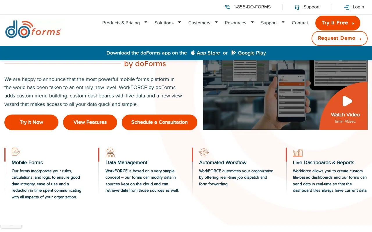372x232 pixels.
Task: Play the Watch Video clip
Action: click(347, 101)
